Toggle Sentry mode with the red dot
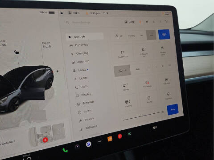This screenshot has width=214, height=160. pyautogui.click(x=147, y=84)
